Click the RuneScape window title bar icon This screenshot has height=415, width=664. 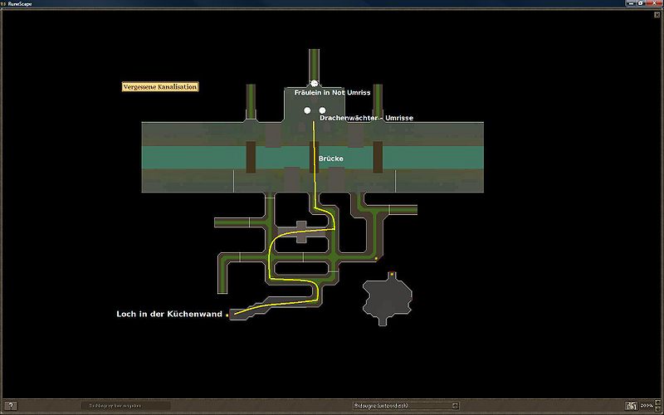pos(3,3)
